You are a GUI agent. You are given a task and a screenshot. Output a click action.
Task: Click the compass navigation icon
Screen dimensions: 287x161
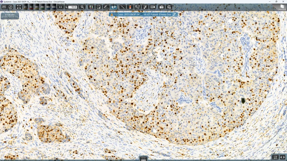coord(11,7)
